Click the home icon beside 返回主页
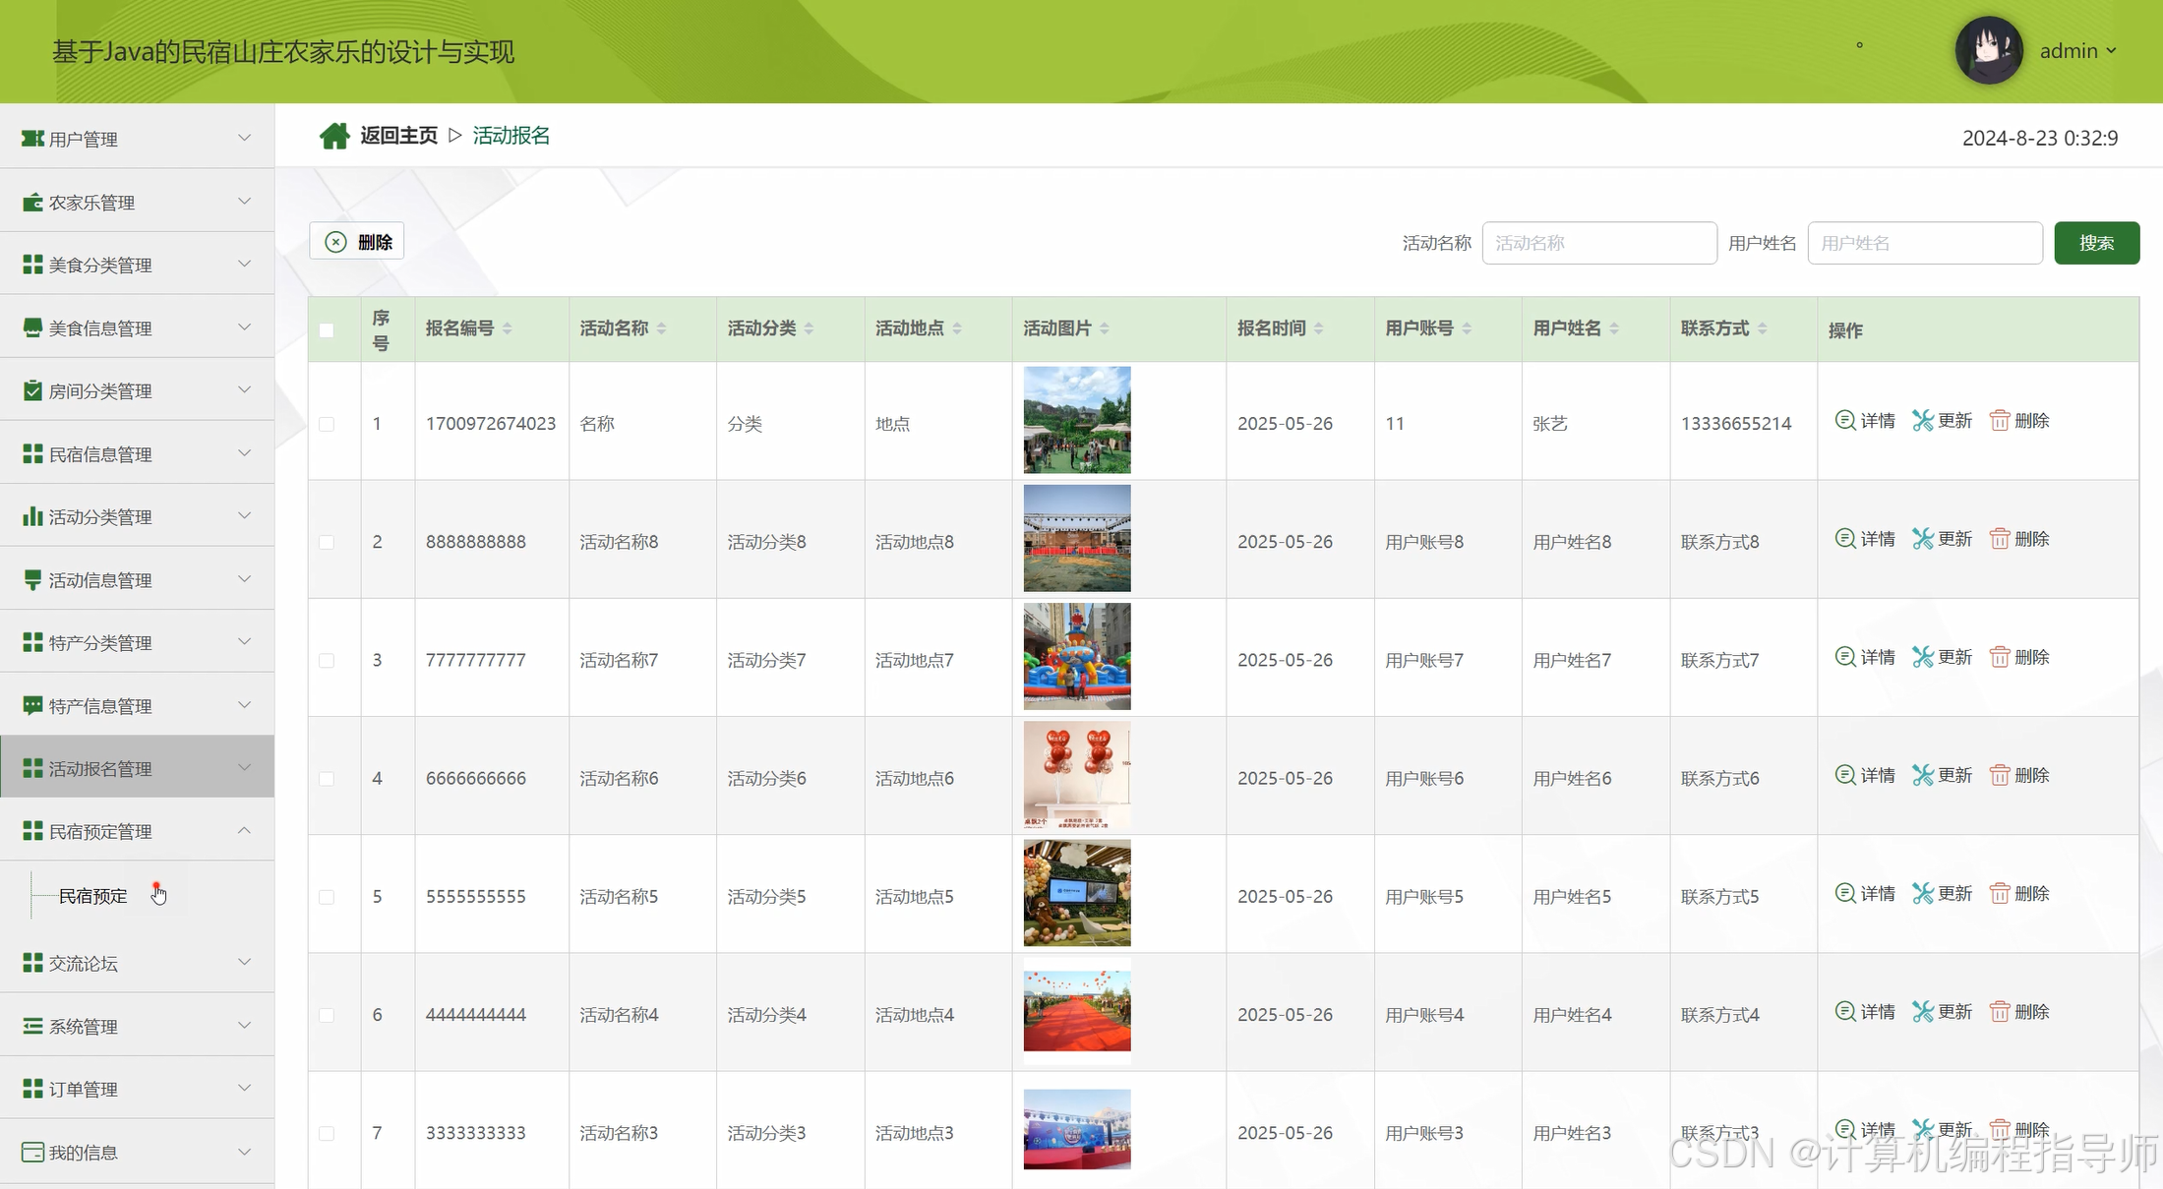 (x=334, y=136)
